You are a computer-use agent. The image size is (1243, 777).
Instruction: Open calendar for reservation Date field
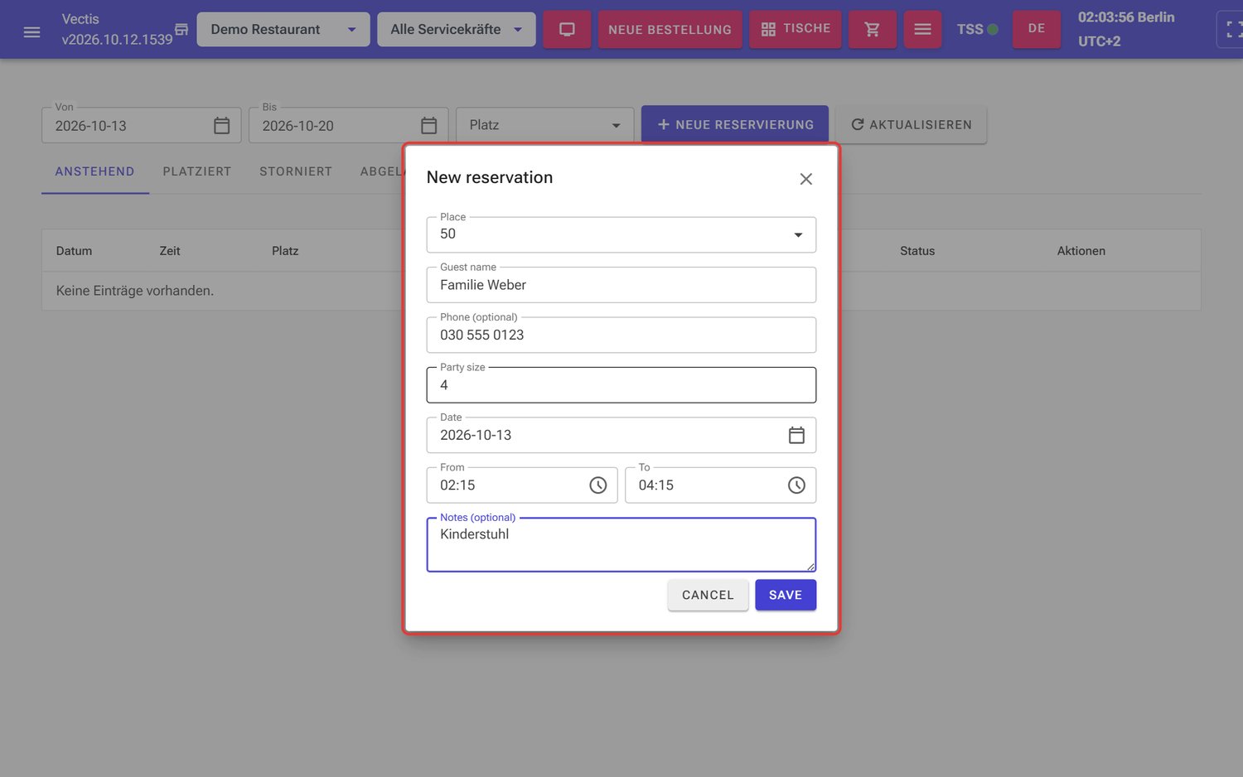(x=796, y=435)
